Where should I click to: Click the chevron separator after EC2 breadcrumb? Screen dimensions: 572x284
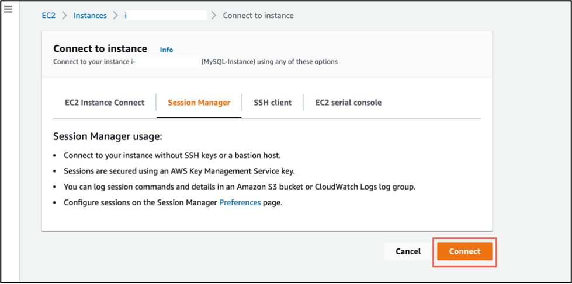point(65,15)
